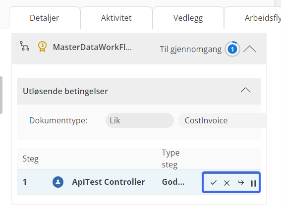Click the blue progress circle showing 1
Screen dimensions: 281x214
click(x=232, y=49)
